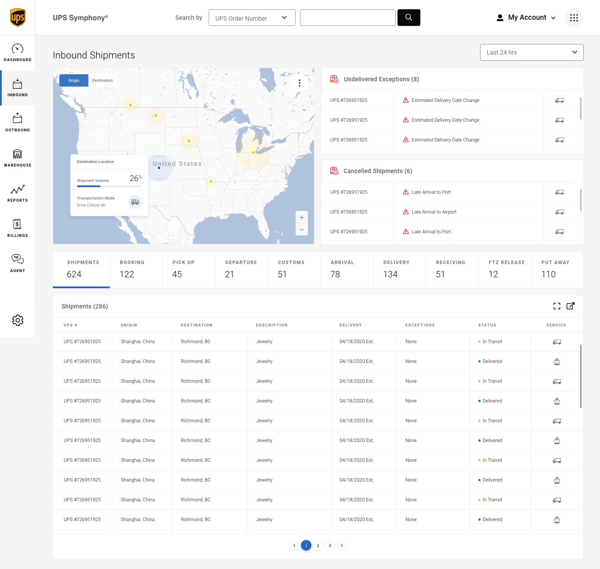Open the Dashboard sidebar icon

[18, 52]
